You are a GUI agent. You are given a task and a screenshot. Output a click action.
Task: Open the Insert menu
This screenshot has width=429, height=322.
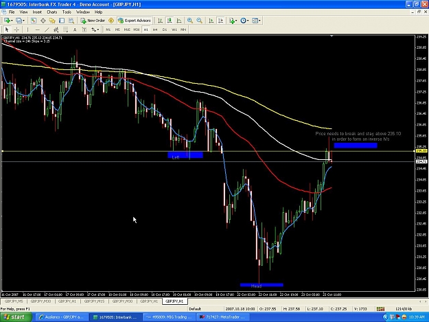point(37,12)
